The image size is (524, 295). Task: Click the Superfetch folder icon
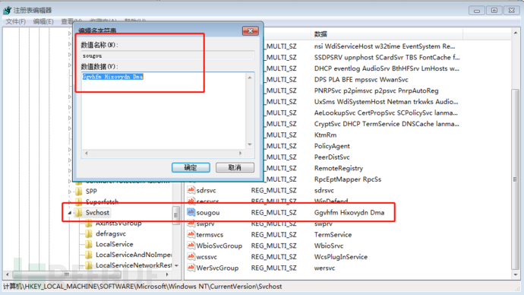(x=78, y=201)
